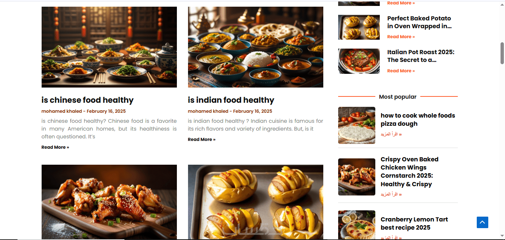Open the Indian curry dishes featured image
This screenshot has width=505, height=240.
[256, 47]
